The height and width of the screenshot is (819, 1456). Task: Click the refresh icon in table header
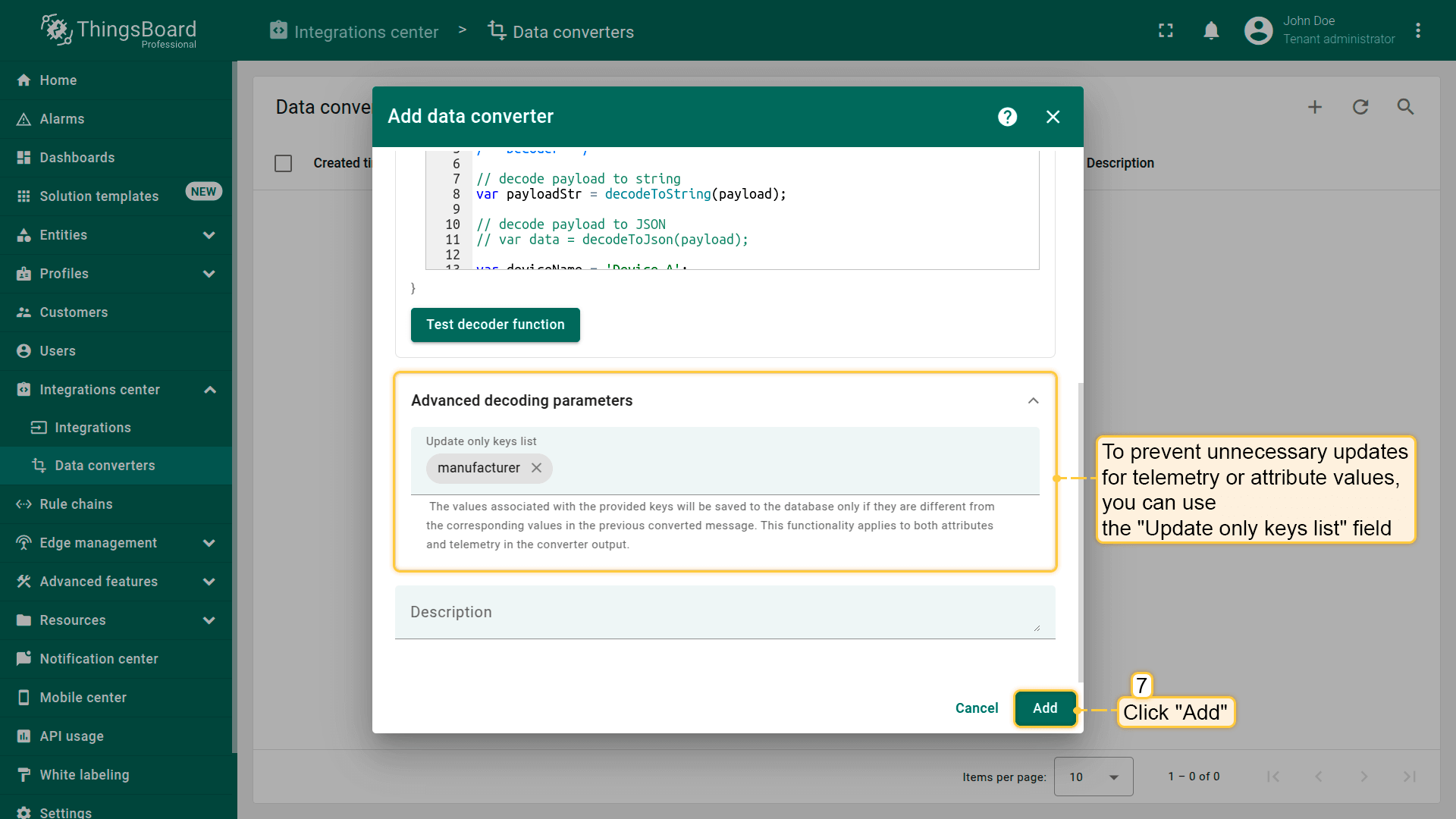coord(1360,107)
